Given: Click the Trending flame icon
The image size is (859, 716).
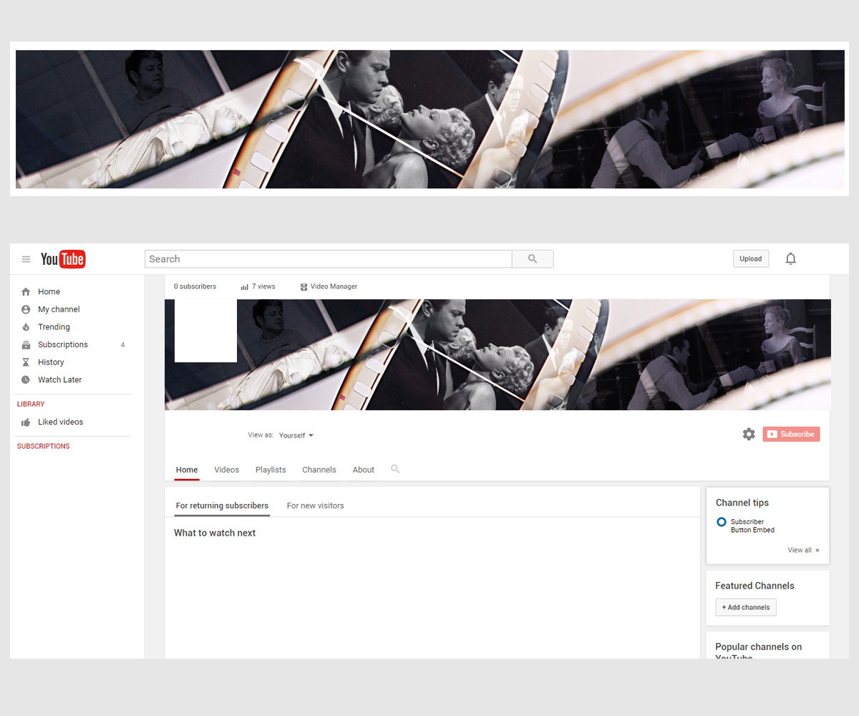Looking at the screenshot, I should pos(26,326).
